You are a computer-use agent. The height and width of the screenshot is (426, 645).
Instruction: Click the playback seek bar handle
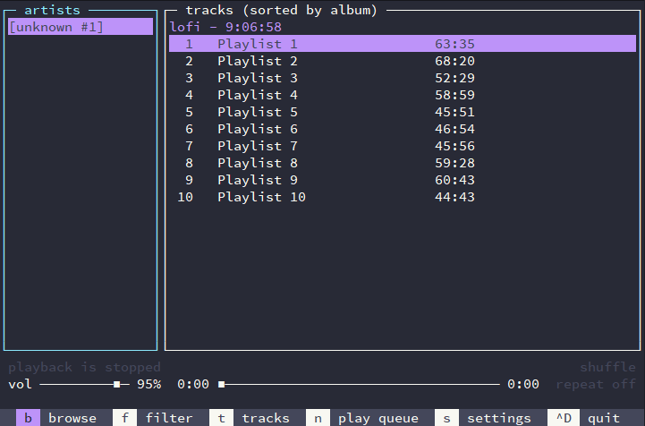pyautogui.click(x=222, y=384)
